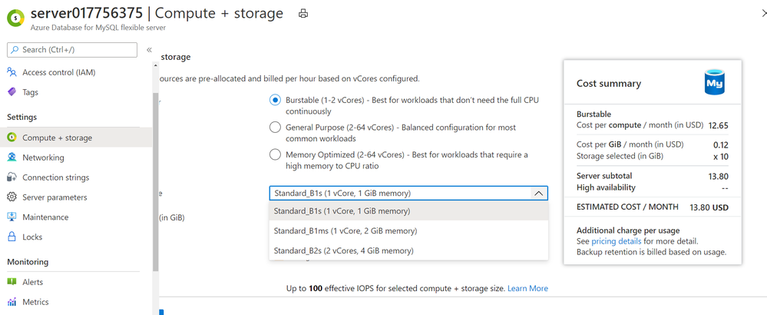Open Networking from sidebar icon
This screenshot has width=767, height=315.
point(12,157)
